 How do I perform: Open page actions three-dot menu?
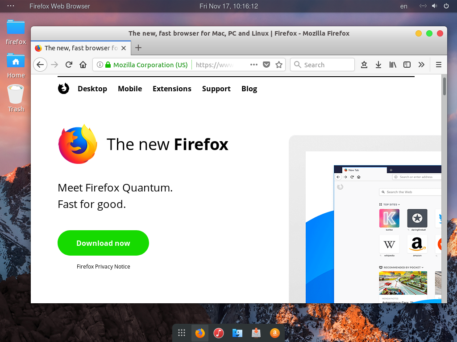254,65
